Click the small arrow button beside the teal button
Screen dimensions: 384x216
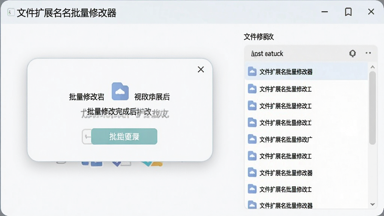[87, 136]
